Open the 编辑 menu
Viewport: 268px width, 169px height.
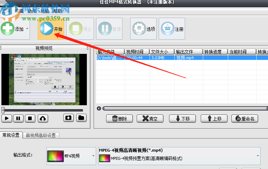19,11
